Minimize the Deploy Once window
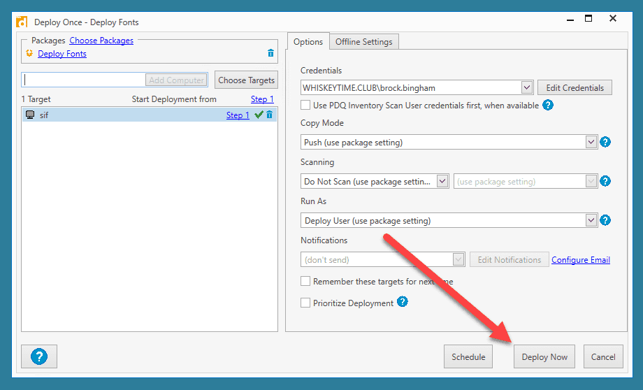 tap(570, 19)
